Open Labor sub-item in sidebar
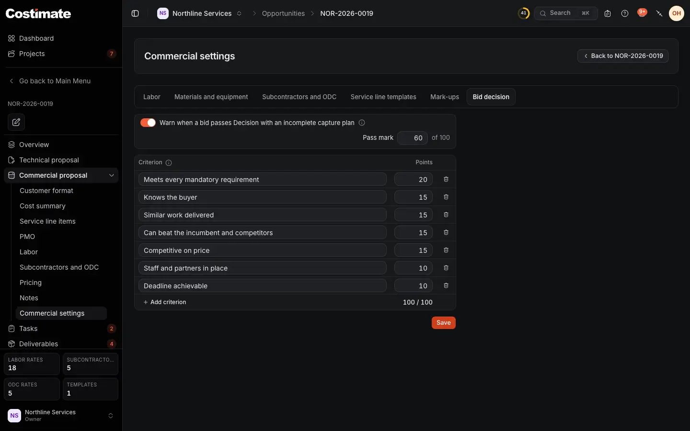The image size is (690, 431). click(61, 252)
